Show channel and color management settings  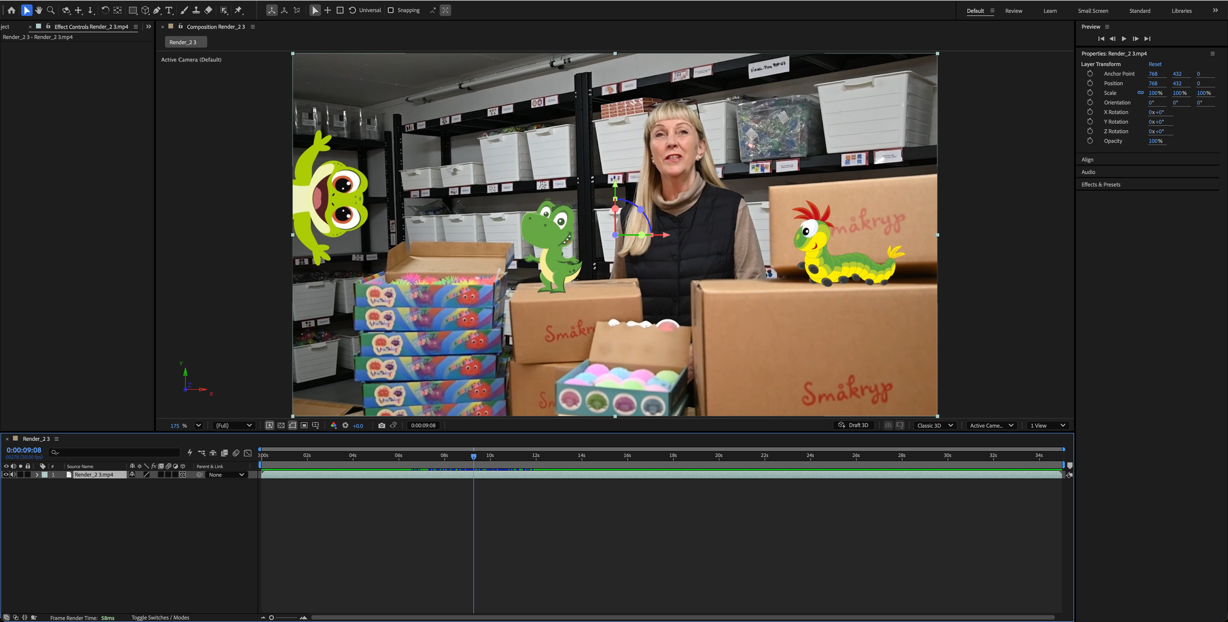click(334, 425)
